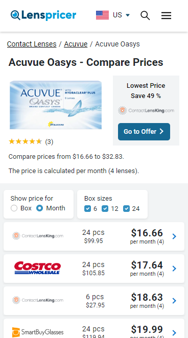This screenshot has height=338, width=188.
Task: Click the Go to Offer button
Action: pyautogui.click(x=144, y=132)
